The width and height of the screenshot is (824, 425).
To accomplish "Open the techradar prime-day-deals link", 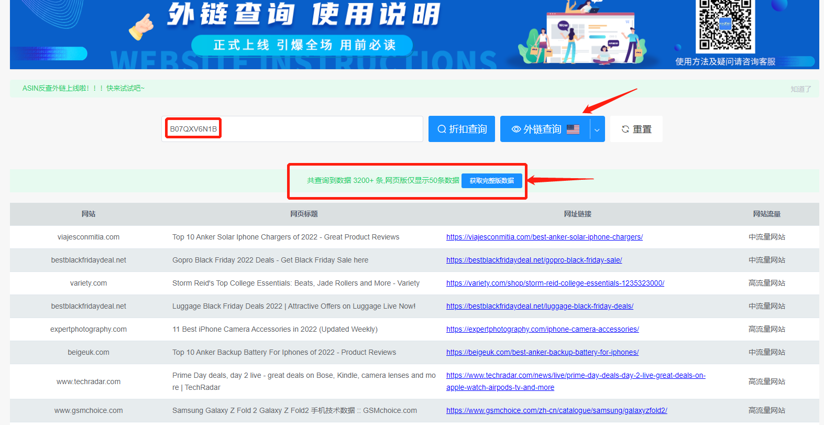I will pos(576,382).
